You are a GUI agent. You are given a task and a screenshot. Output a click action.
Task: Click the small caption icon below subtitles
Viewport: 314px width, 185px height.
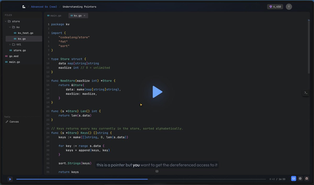tap(157, 171)
